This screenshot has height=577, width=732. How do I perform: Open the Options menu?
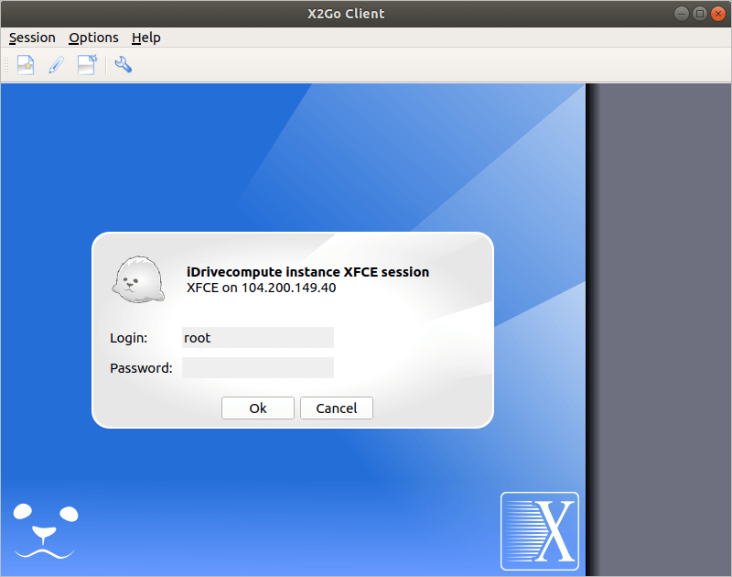(x=93, y=38)
